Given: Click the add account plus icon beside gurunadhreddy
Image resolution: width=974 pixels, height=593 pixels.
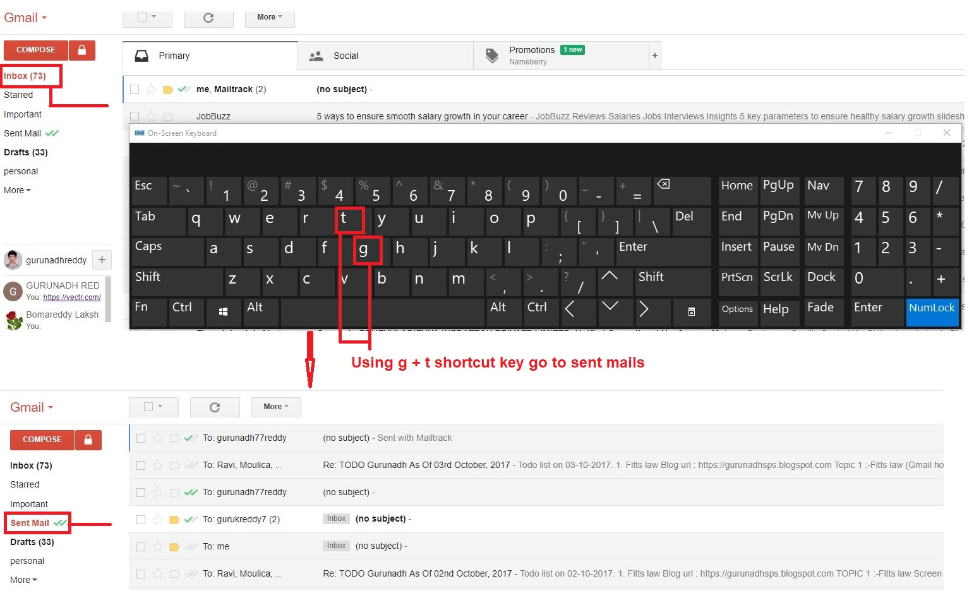Looking at the screenshot, I should coord(102,260).
